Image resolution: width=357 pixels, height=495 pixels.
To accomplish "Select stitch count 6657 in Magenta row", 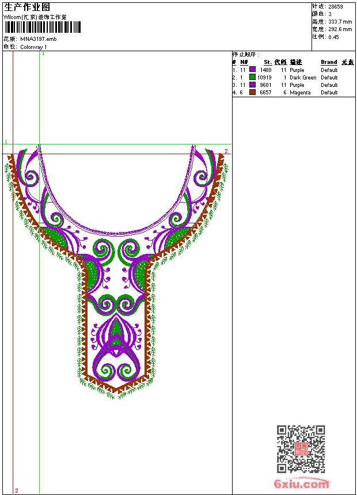I will [x=265, y=93].
